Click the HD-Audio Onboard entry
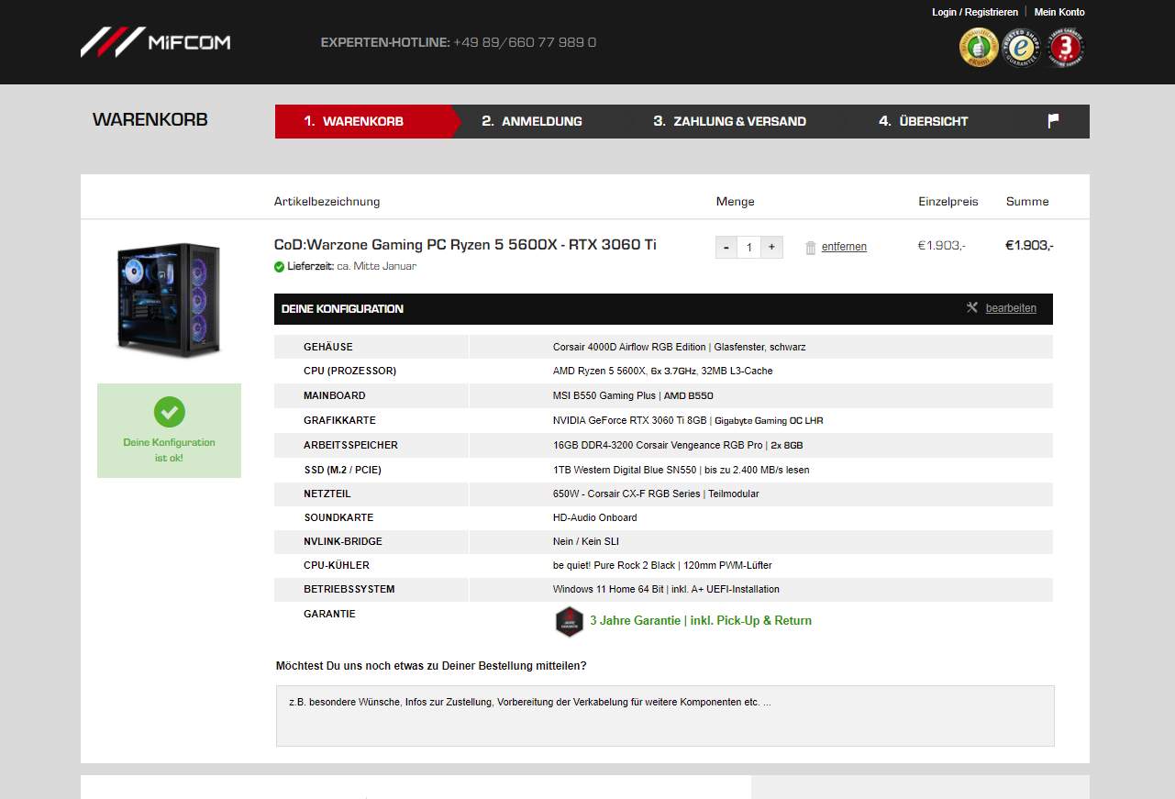 pyautogui.click(x=594, y=517)
